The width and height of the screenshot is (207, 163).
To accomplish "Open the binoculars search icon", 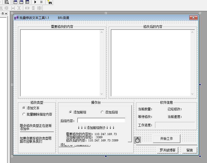I will click(50, 2).
